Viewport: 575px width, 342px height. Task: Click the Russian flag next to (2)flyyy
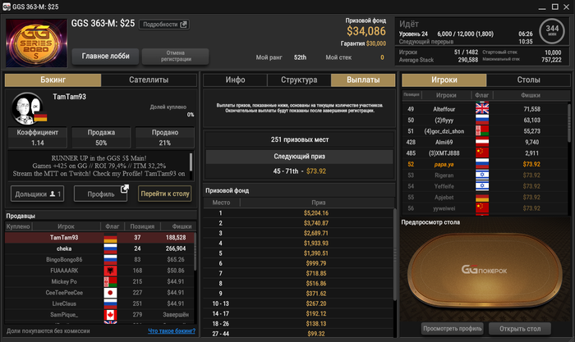(x=482, y=120)
